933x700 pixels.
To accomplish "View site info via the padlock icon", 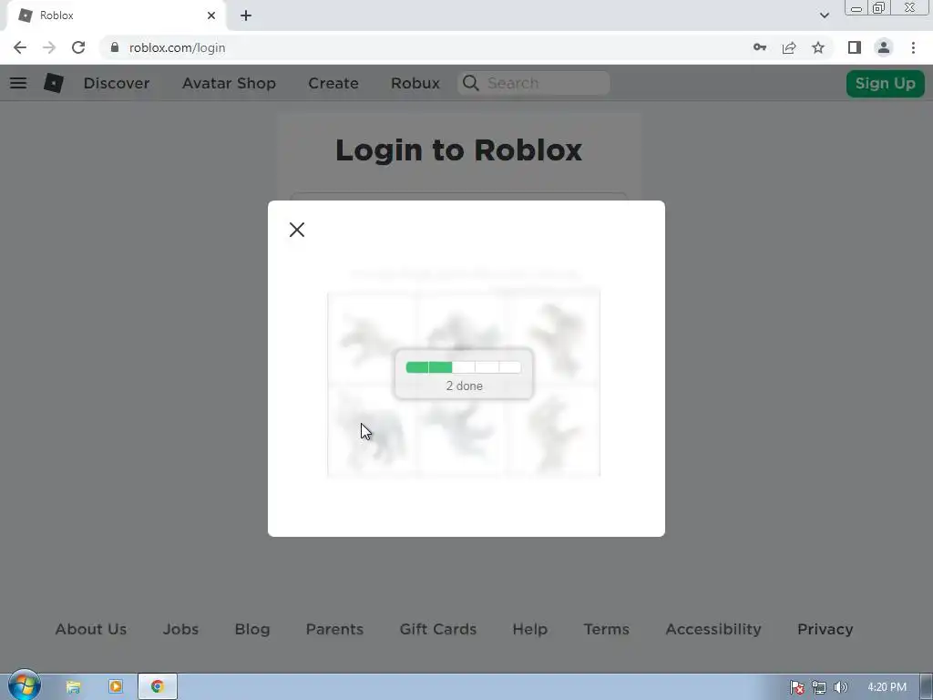I will pyautogui.click(x=115, y=47).
